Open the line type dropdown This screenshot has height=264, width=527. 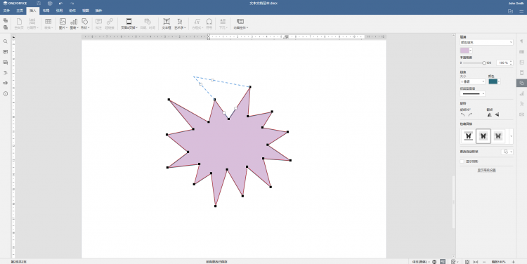pos(473,93)
